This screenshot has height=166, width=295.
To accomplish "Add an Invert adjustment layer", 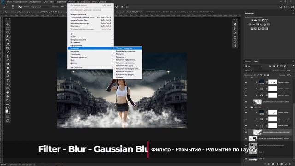I will (252, 29).
